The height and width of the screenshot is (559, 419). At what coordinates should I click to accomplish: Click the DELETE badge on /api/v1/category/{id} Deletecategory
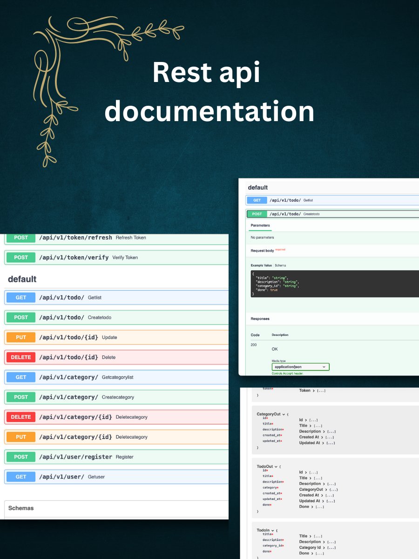(x=20, y=417)
